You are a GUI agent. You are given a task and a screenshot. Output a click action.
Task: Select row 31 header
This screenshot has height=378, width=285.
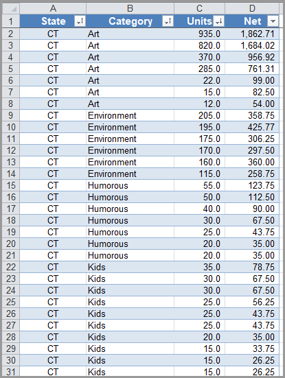tap(11, 372)
